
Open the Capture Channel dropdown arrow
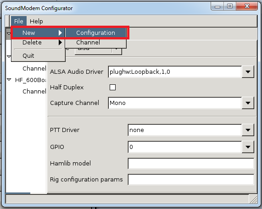[x=248, y=103]
